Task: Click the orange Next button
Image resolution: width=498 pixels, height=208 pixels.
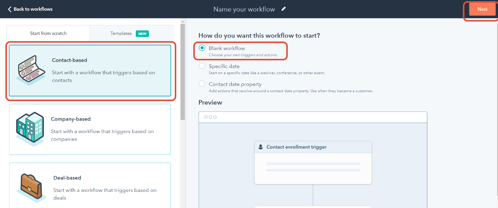Action: pyautogui.click(x=482, y=9)
